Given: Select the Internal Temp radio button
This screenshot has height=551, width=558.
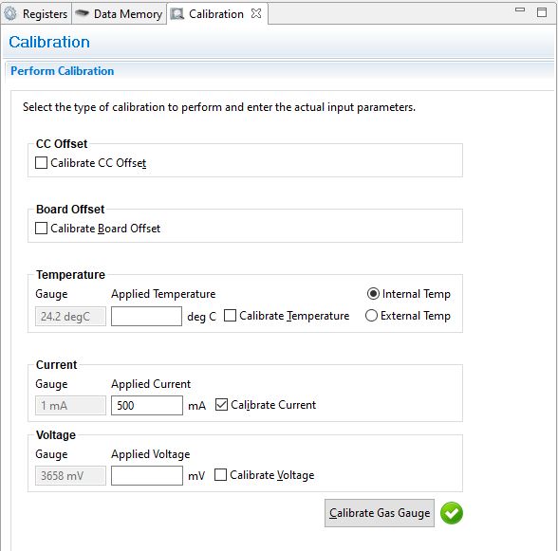Looking at the screenshot, I should (x=373, y=294).
